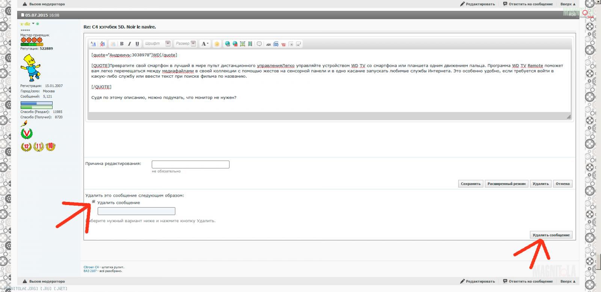Insert a link using the globe icon

tap(227, 44)
